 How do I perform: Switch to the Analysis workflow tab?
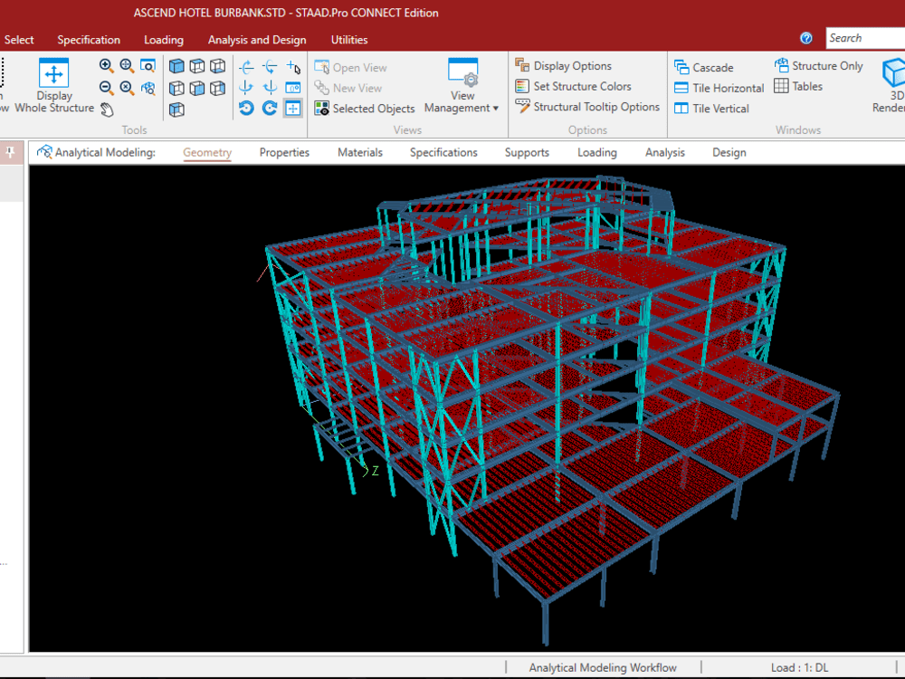click(x=665, y=152)
